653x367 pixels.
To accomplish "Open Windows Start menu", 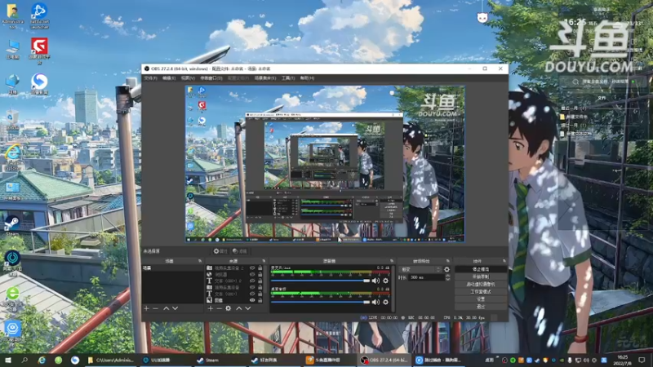I will [x=8, y=360].
